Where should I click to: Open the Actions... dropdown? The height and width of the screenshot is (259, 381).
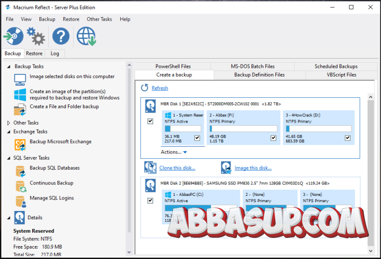[174, 152]
